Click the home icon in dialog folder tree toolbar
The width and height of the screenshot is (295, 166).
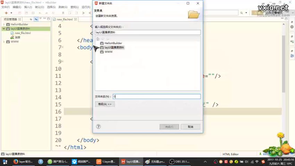coord(98,39)
